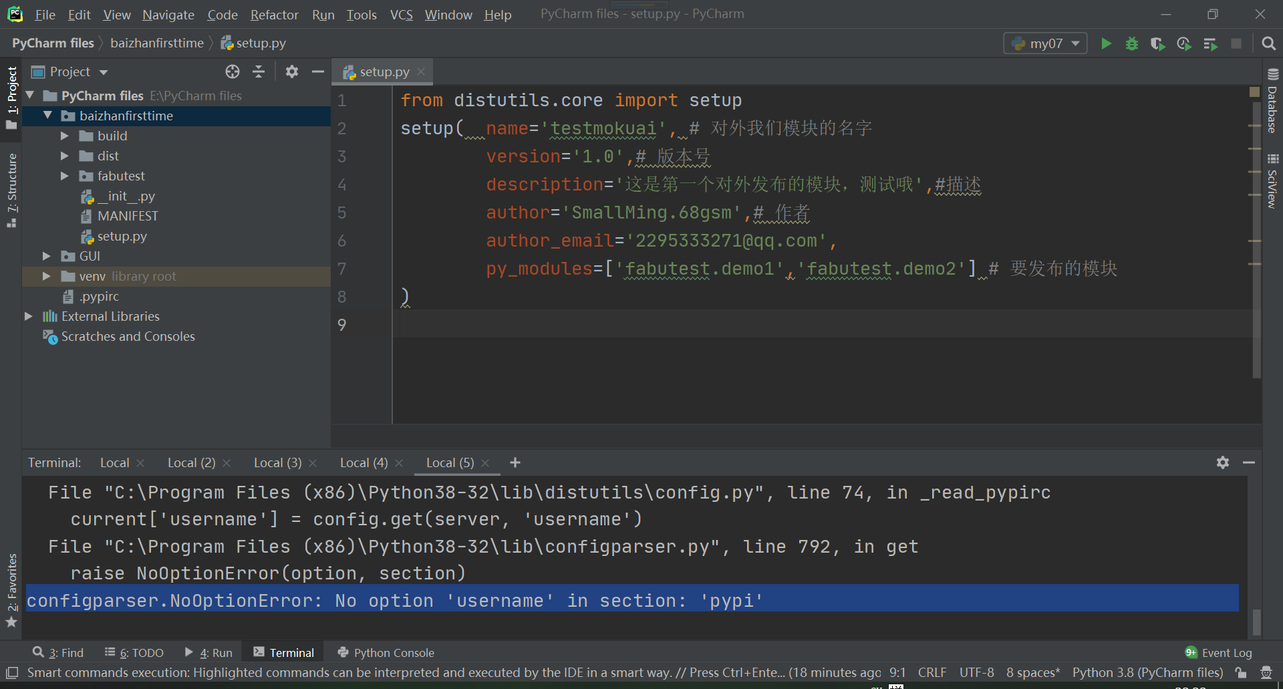Screen dimensions: 1283x689
Task: Run my07 with coverage
Action: pos(1158,43)
